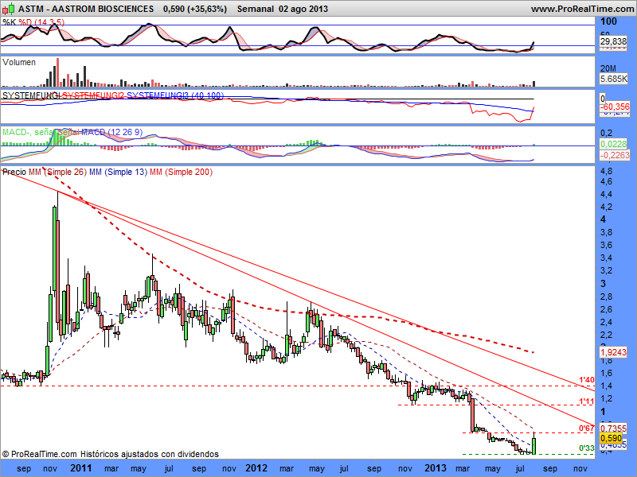Screen dimensions: 637x477
Task: Select the MM (Simple 26) legend entry
Action: tap(57, 172)
